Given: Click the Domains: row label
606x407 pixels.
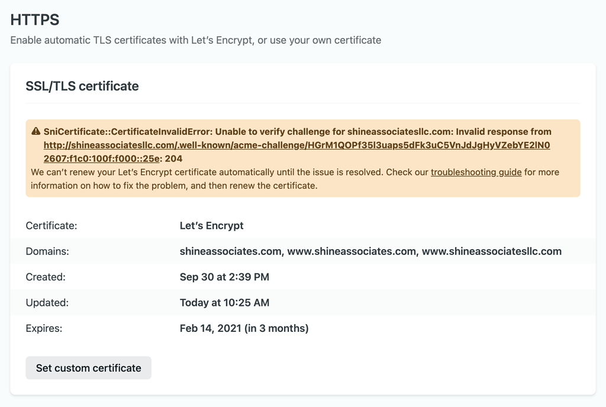Looking at the screenshot, I should (x=47, y=251).
